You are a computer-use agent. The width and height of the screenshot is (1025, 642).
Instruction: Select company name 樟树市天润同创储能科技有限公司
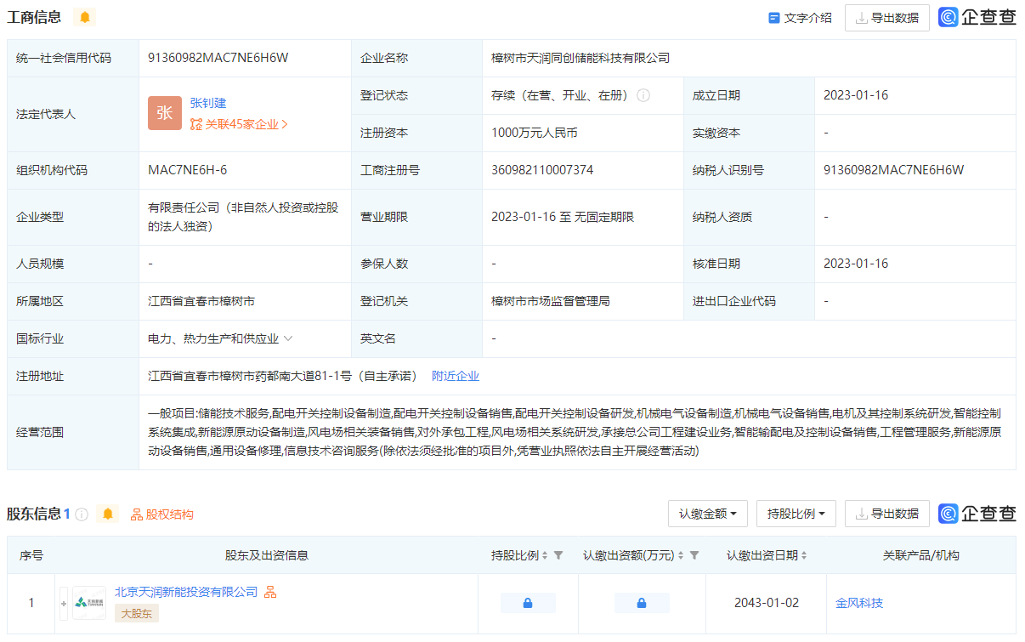(x=580, y=58)
